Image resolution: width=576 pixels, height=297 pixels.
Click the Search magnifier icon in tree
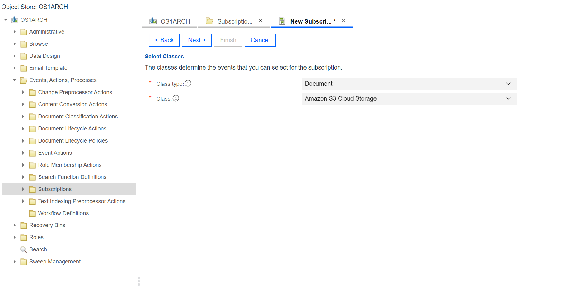[x=23, y=249]
